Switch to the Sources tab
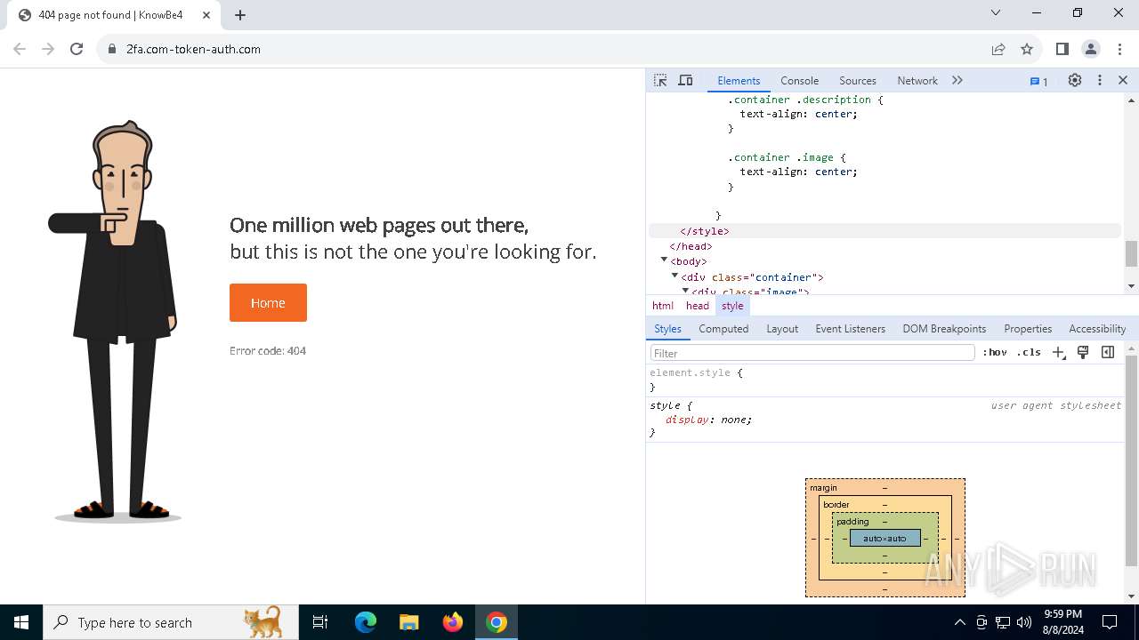1139x640 pixels. 858,80
